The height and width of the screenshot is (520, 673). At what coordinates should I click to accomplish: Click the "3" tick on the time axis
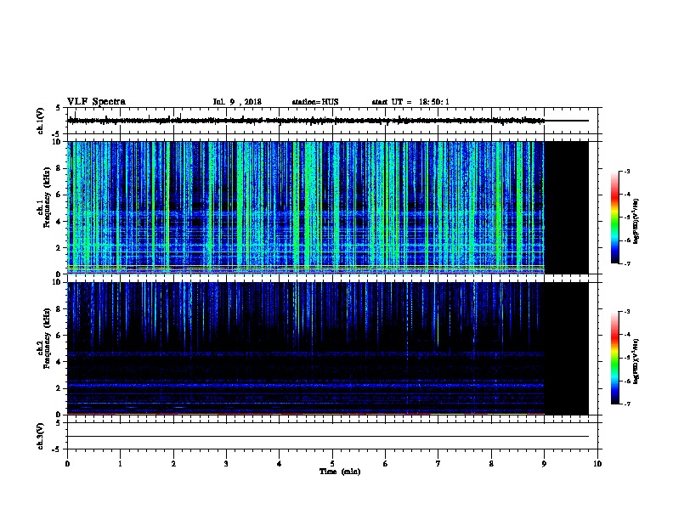pyautogui.click(x=226, y=463)
